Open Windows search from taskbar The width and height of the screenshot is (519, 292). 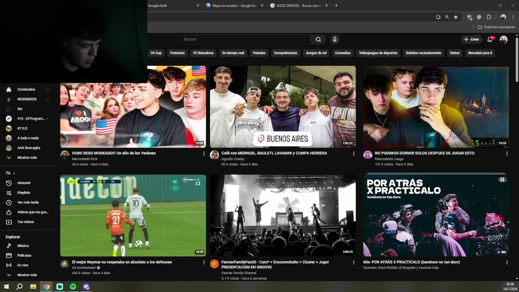19,287
